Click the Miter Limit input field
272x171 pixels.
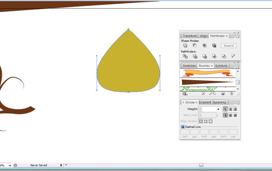(209, 115)
